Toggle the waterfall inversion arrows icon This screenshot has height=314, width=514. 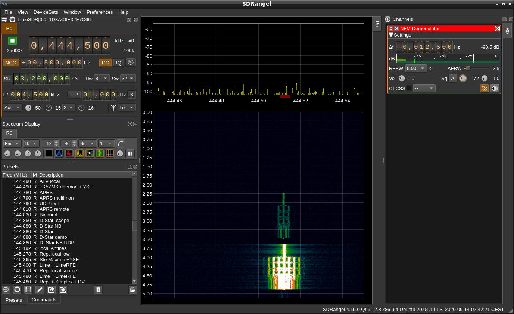(x=90, y=153)
